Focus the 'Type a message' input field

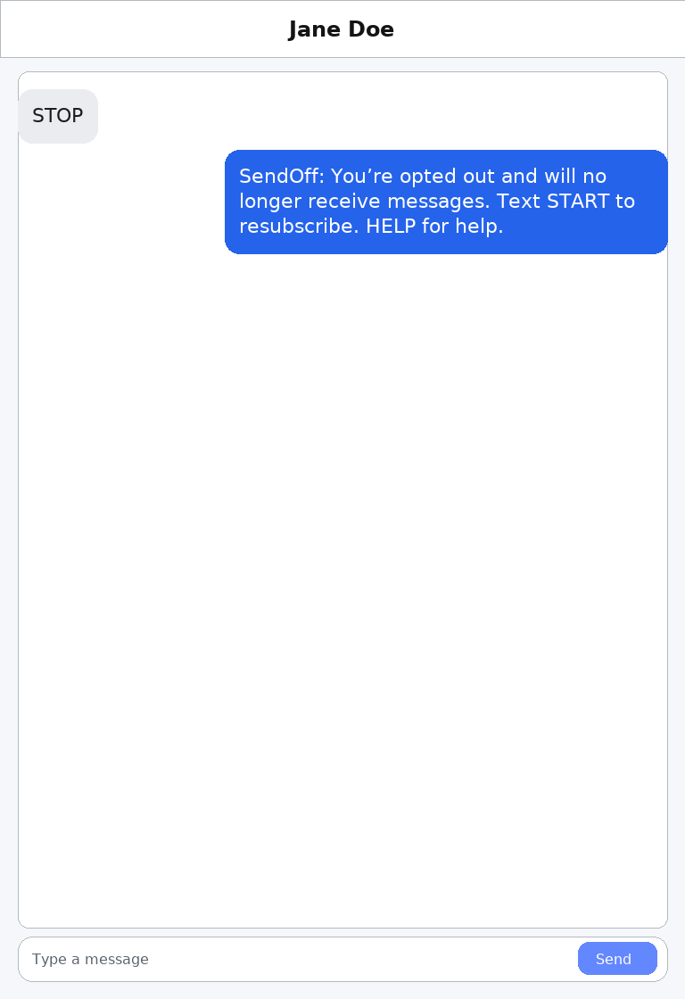click(x=294, y=959)
